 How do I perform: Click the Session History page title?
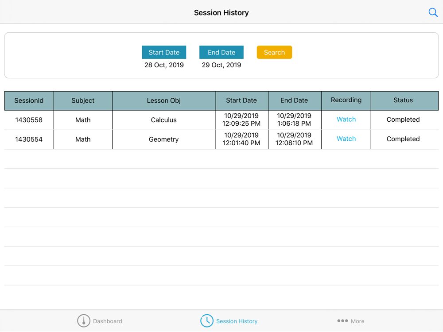coord(221,12)
